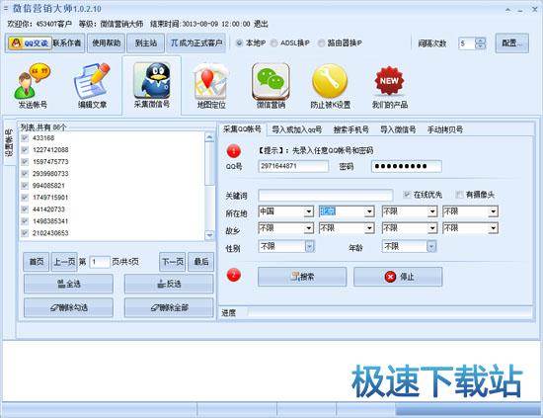The height and width of the screenshot is (418, 543).
Task: Toggle the 有摄像头 checkbox
Action: coord(459,195)
